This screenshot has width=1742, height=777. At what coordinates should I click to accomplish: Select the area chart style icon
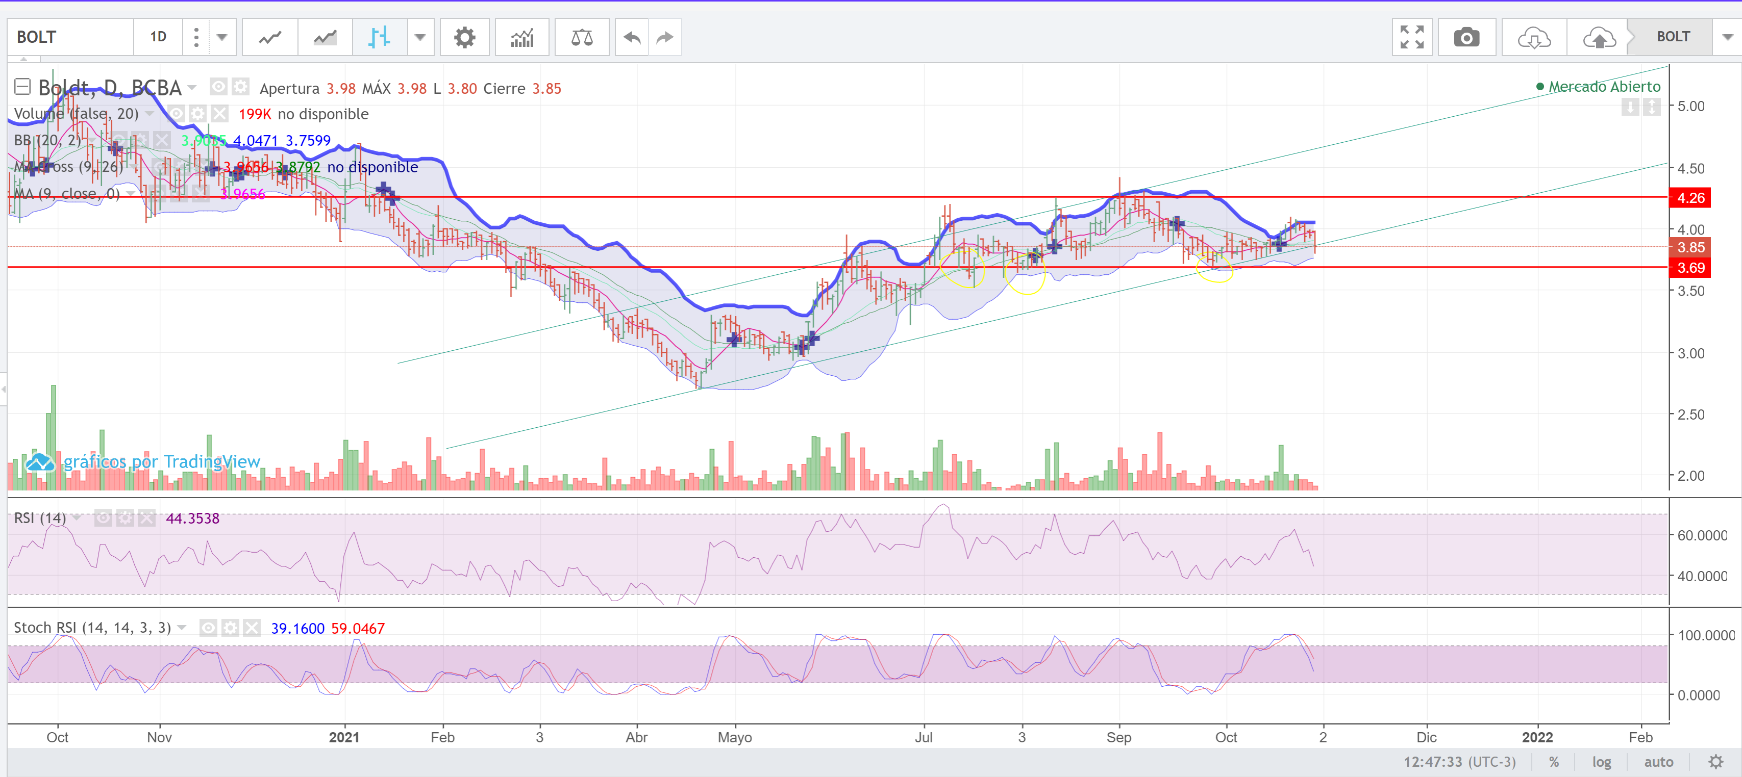pyautogui.click(x=325, y=37)
